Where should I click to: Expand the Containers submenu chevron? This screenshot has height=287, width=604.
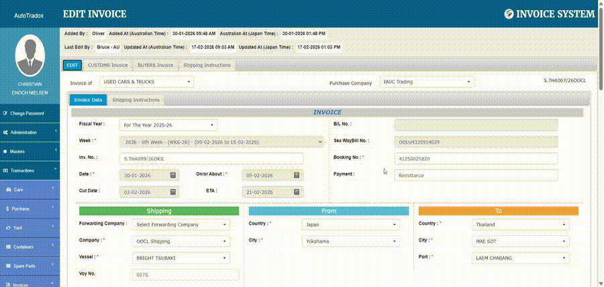click(52, 245)
